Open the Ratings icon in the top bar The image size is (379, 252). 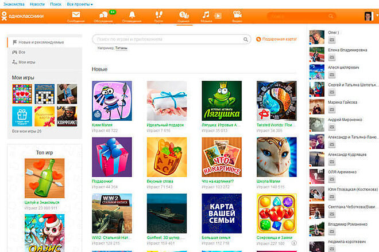184,16
